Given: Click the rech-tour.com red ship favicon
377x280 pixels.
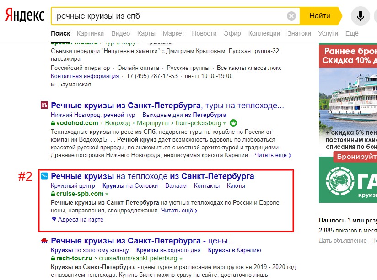Looking at the screenshot, I should click(x=44, y=240).
